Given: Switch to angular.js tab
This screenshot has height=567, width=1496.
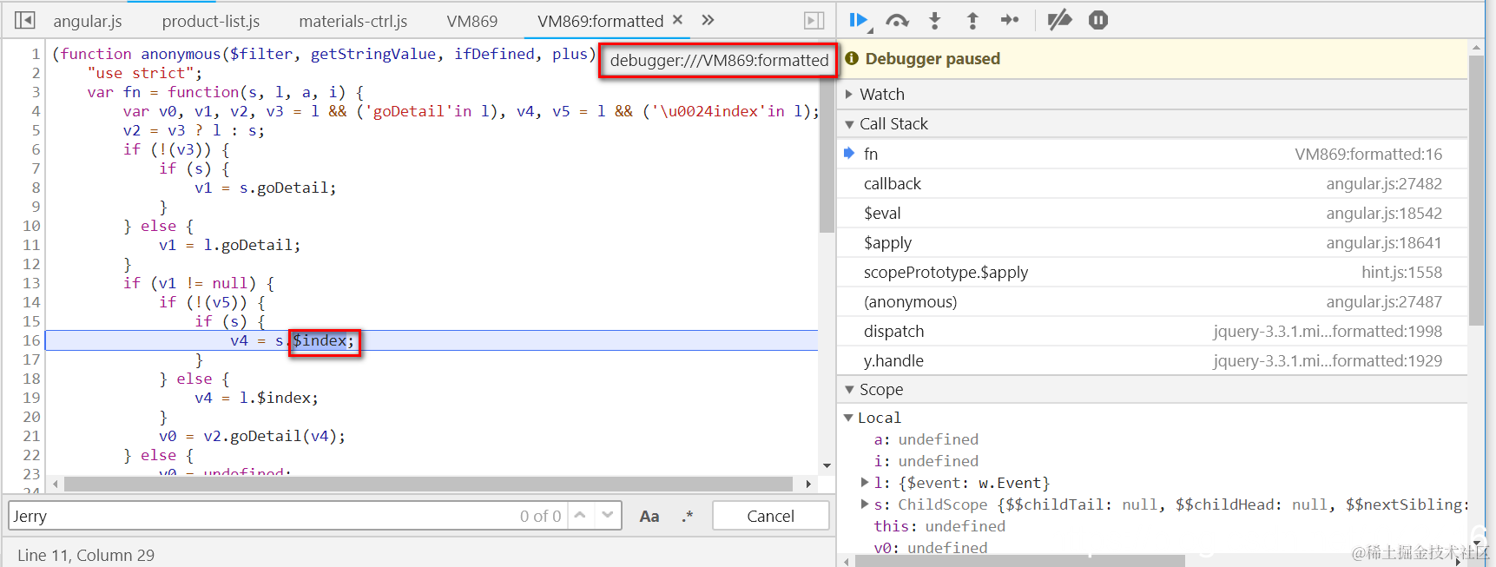Looking at the screenshot, I should pyautogui.click(x=88, y=21).
